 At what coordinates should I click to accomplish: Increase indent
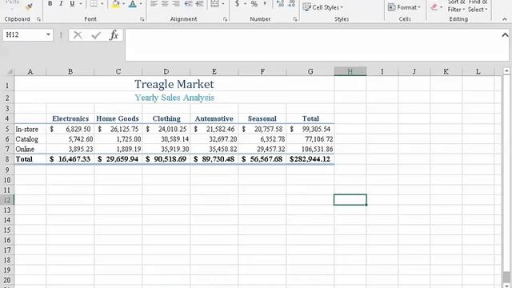199,3
